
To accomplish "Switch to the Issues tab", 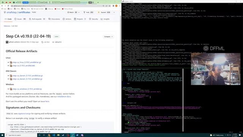I will [20, 19].
